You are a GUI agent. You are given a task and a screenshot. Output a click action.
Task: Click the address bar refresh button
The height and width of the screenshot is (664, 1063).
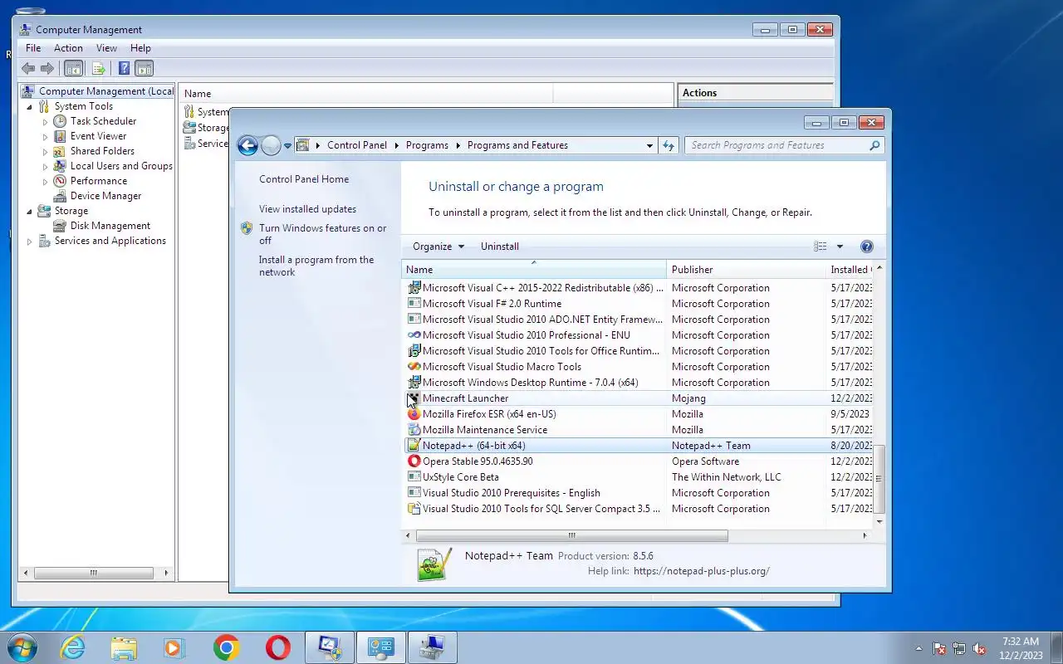(x=669, y=145)
